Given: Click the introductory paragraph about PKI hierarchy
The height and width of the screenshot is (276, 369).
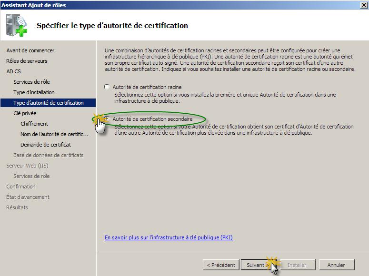Looking at the screenshot, I should [x=230, y=59].
